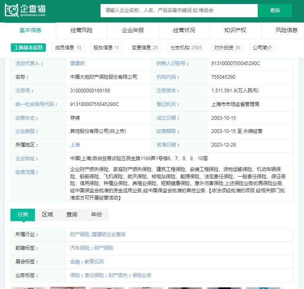Click the 企查猫 logo icon
This screenshot has width=304, height=289.
pos(25,10)
